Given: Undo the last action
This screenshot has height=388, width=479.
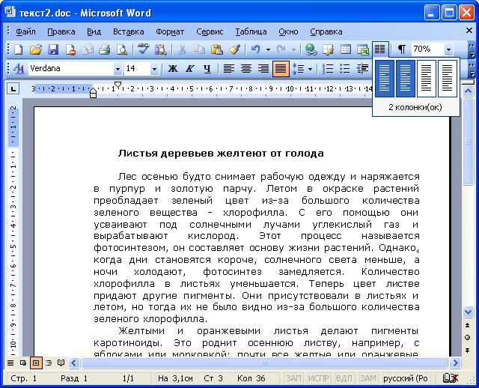Looking at the screenshot, I should [255, 49].
